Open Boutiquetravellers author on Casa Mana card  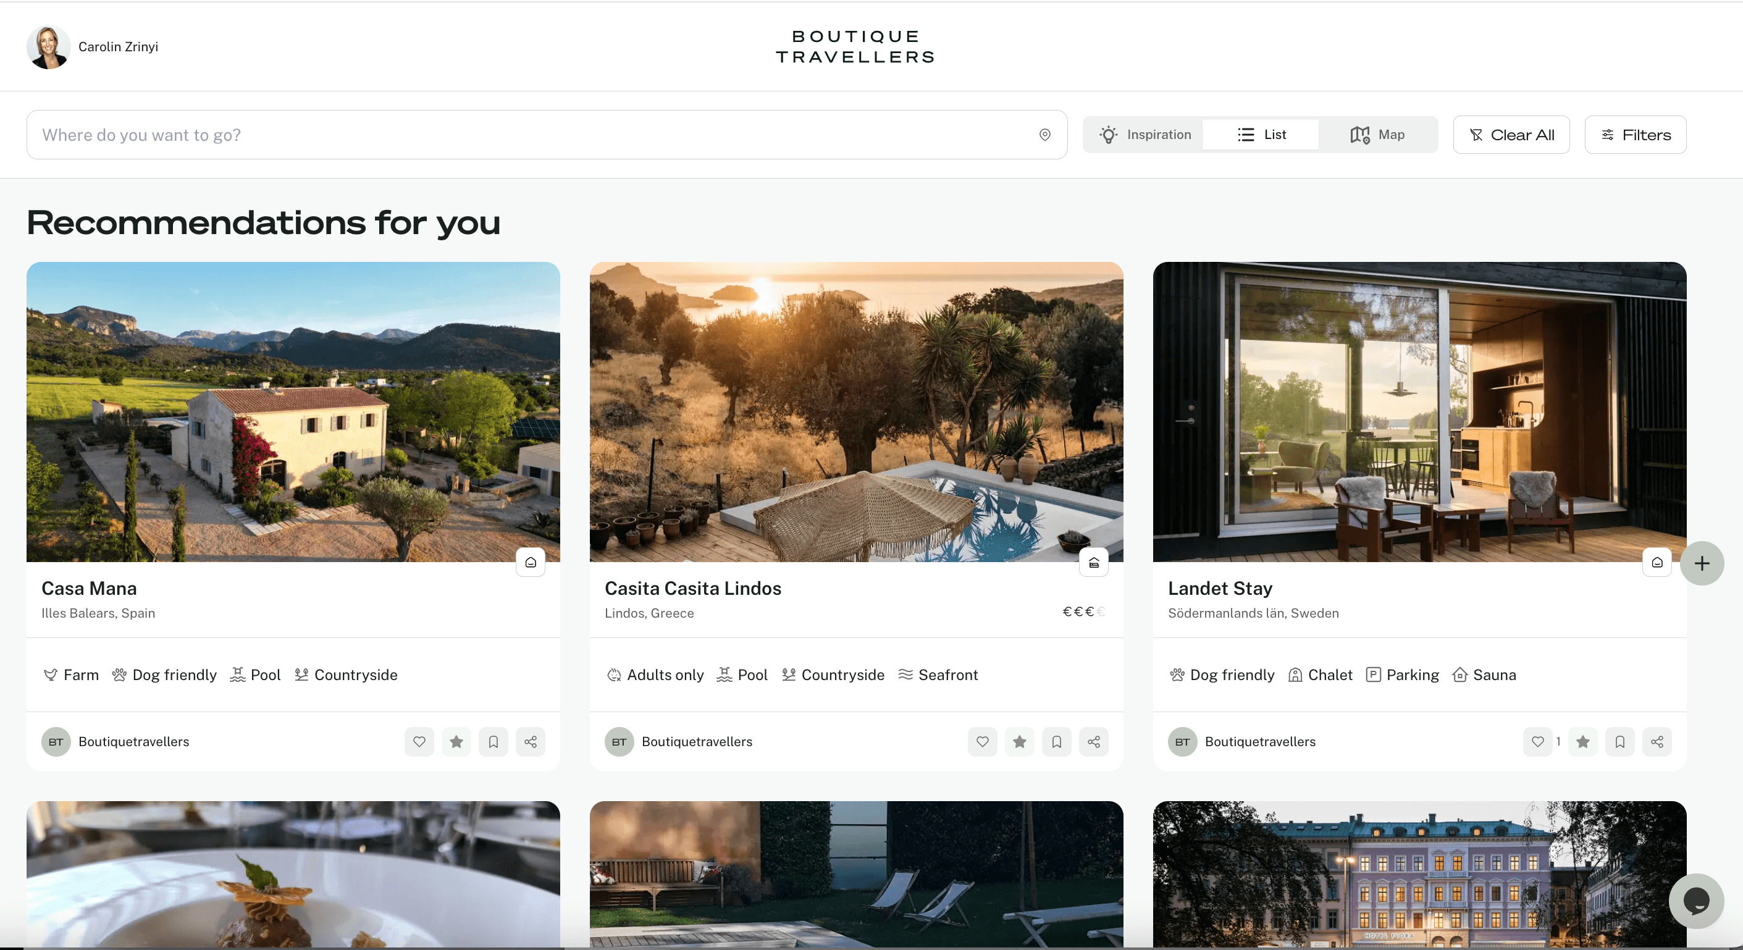[x=115, y=742]
